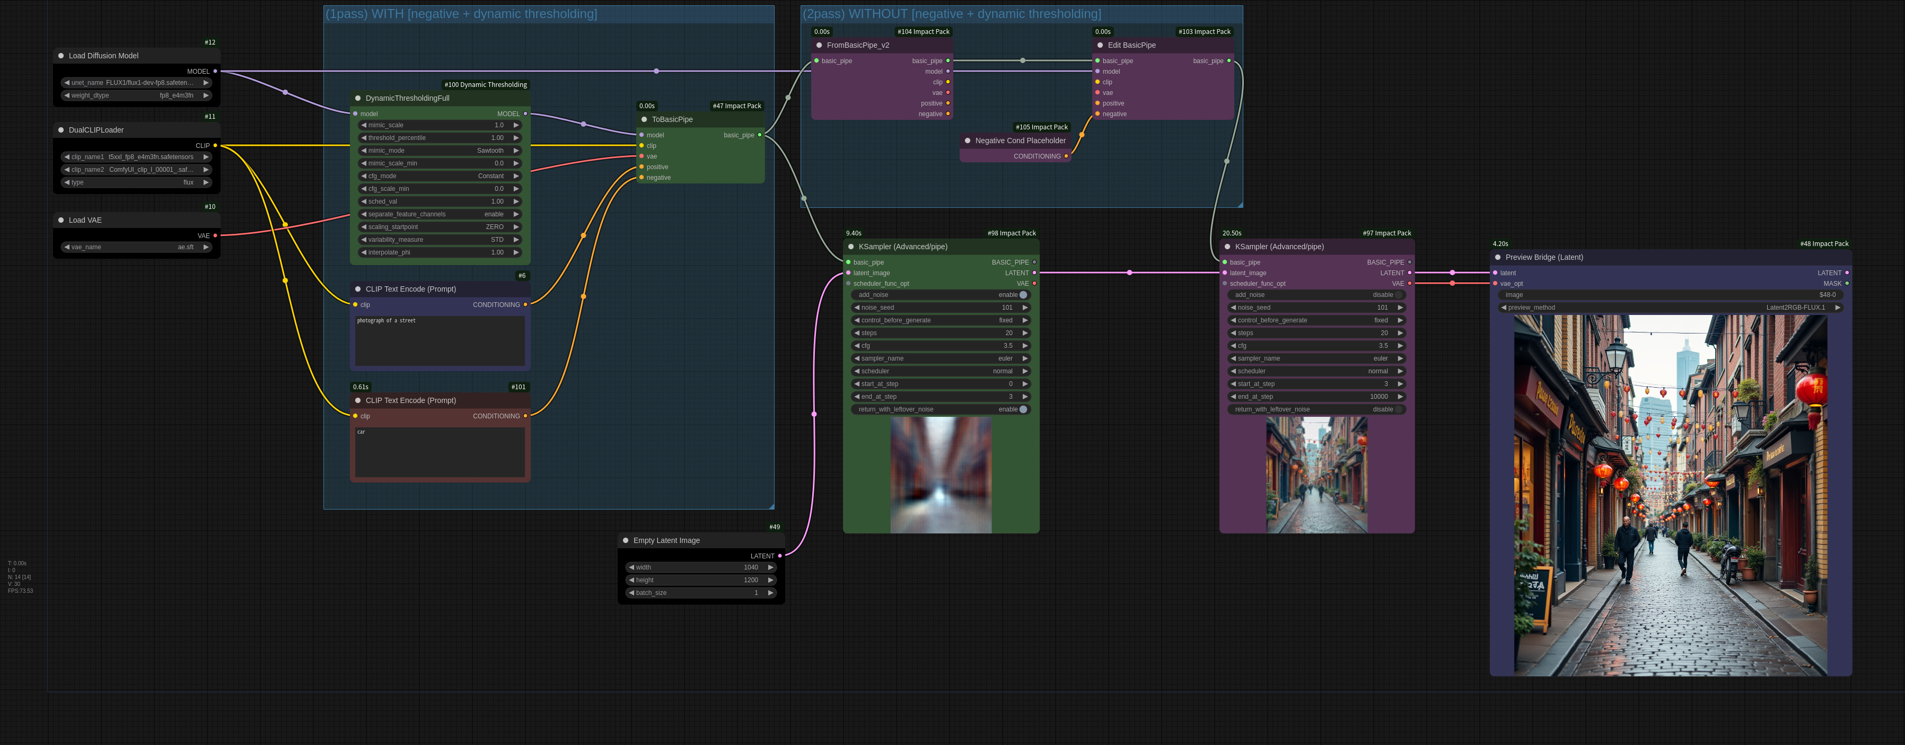Image resolution: width=1905 pixels, height=745 pixels.
Task: Toggle add_noise on first KSampler
Action: tap(941, 295)
